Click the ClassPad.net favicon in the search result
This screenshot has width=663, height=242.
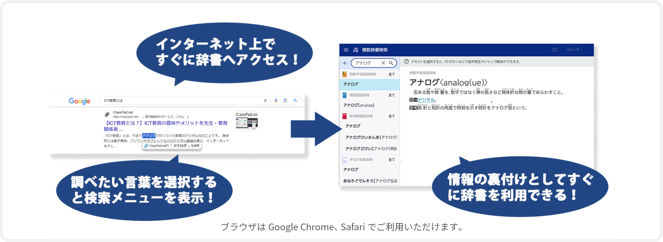(107, 114)
